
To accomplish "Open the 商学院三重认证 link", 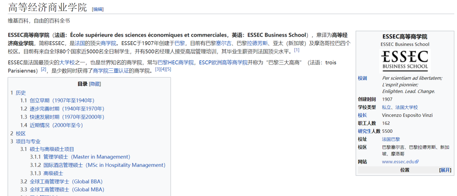I will click(111, 70).
